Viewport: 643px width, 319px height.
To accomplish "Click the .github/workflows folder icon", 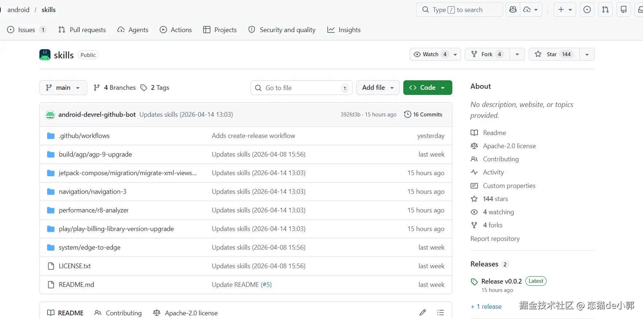I will (x=51, y=136).
